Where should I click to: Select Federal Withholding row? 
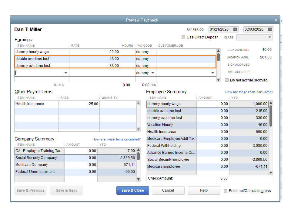coord(207,146)
